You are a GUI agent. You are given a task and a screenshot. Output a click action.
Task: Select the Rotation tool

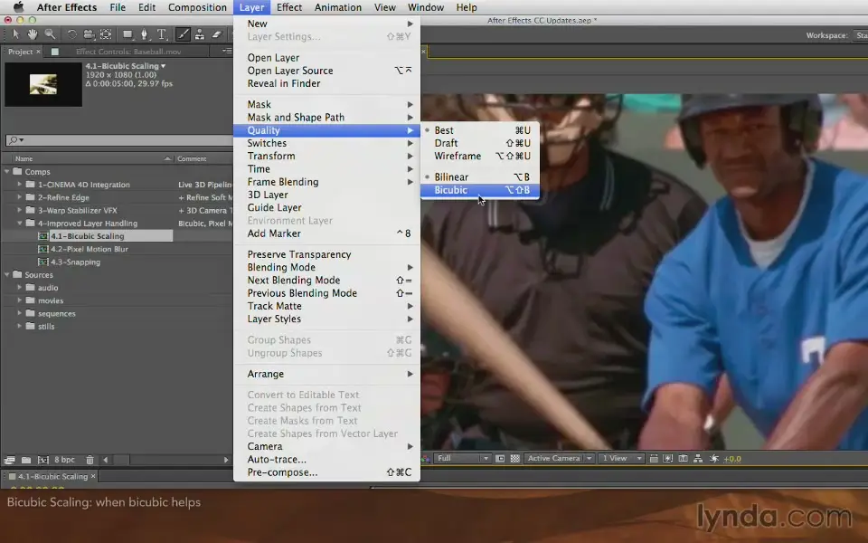[72, 34]
